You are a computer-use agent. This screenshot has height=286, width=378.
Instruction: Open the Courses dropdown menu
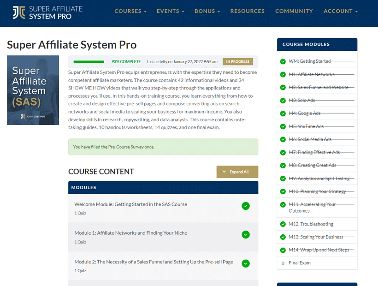(x=130, y=11)
